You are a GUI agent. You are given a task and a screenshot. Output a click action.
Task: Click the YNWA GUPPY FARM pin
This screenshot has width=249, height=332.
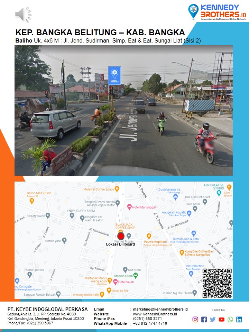pyautogui.click(x=72, y=215)
